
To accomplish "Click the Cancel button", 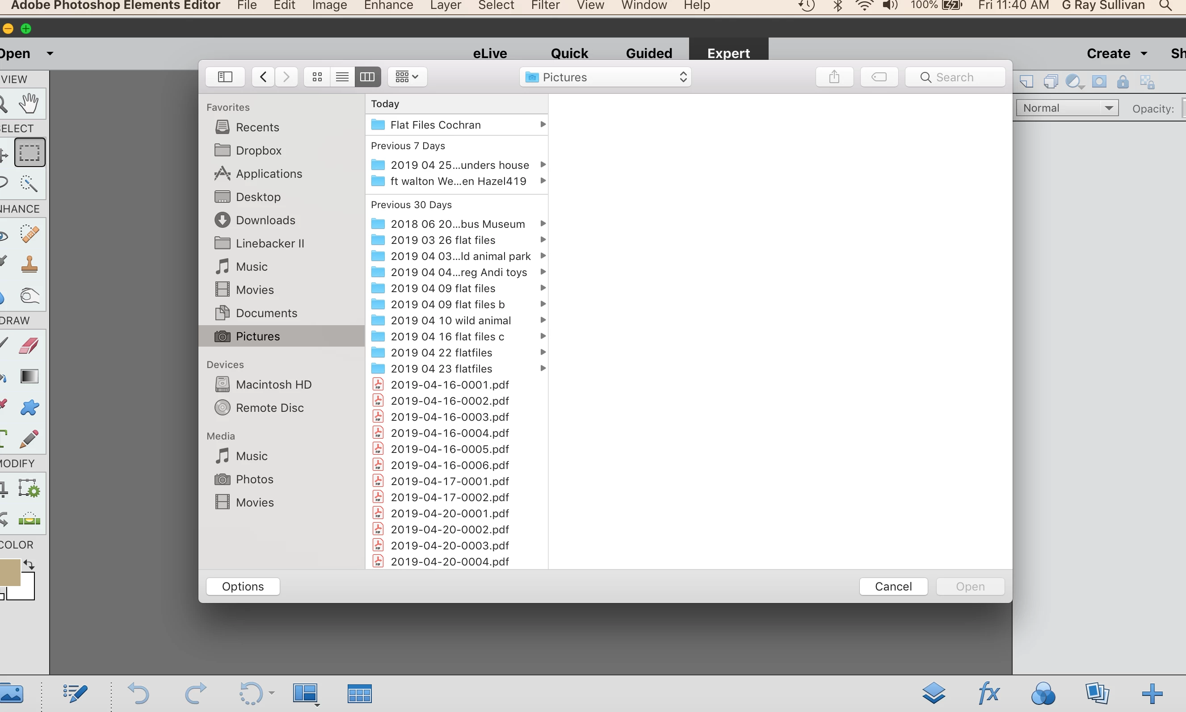I will (x=893, y=586).
